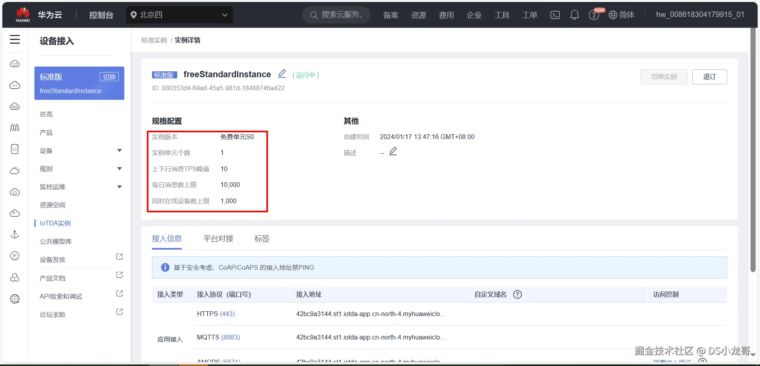
Task: Open 产品 in the sidebar
Action: tap(46, 132)
